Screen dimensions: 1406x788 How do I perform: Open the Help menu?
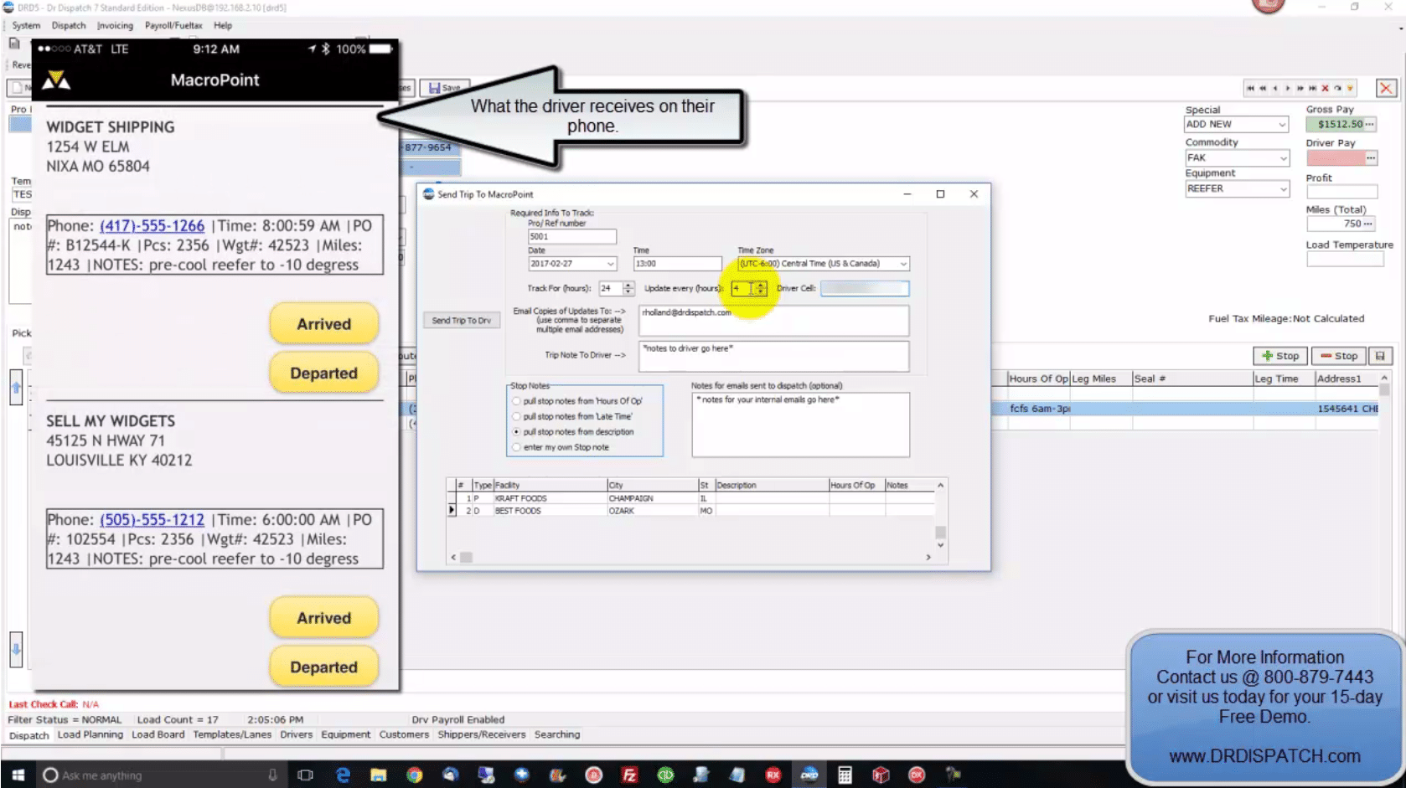(223, 25)
